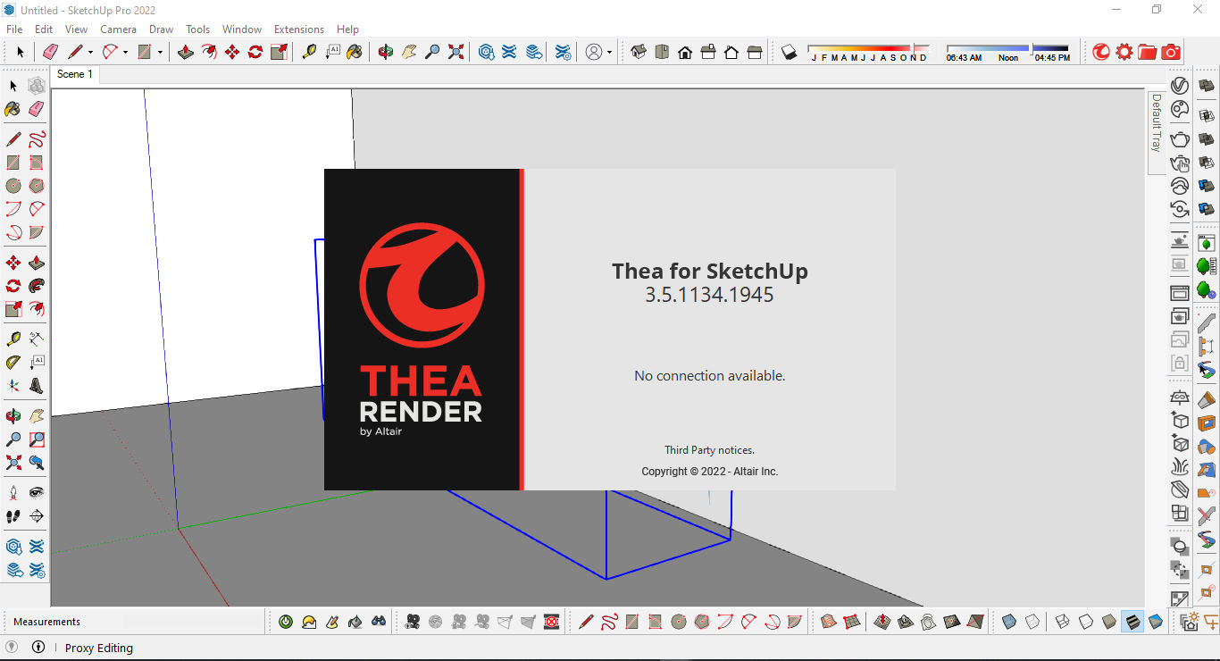Click the red Thea Render start icon
This screenshot has height=661, width=1220.
pyautogui.click(x=1099, y=52)
